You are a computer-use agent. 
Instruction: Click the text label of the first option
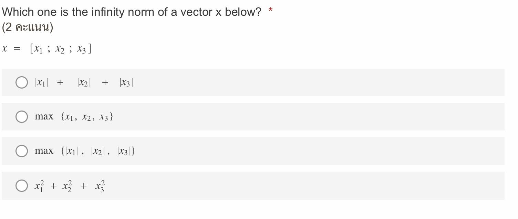pos(84,82)
